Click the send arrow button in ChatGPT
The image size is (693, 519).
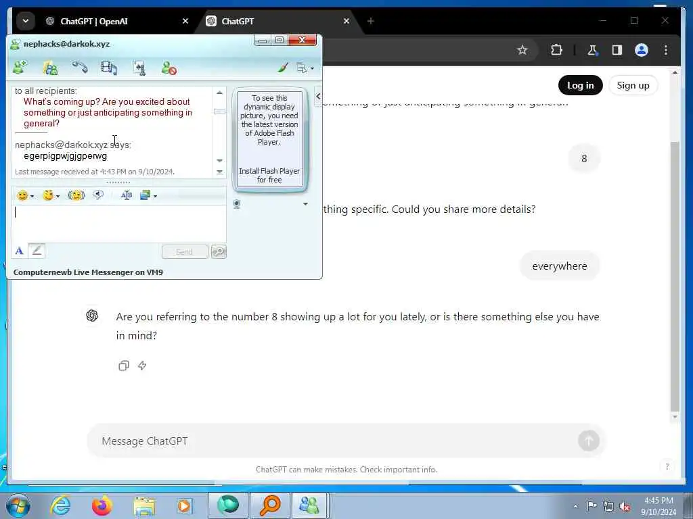[589, 441]
